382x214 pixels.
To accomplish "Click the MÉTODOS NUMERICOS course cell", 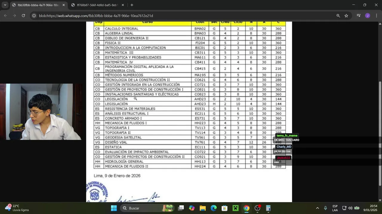I will 147,75.
